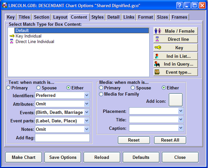Open the Placement dropdown
This screenshot has width=208, height=168.
181,111
